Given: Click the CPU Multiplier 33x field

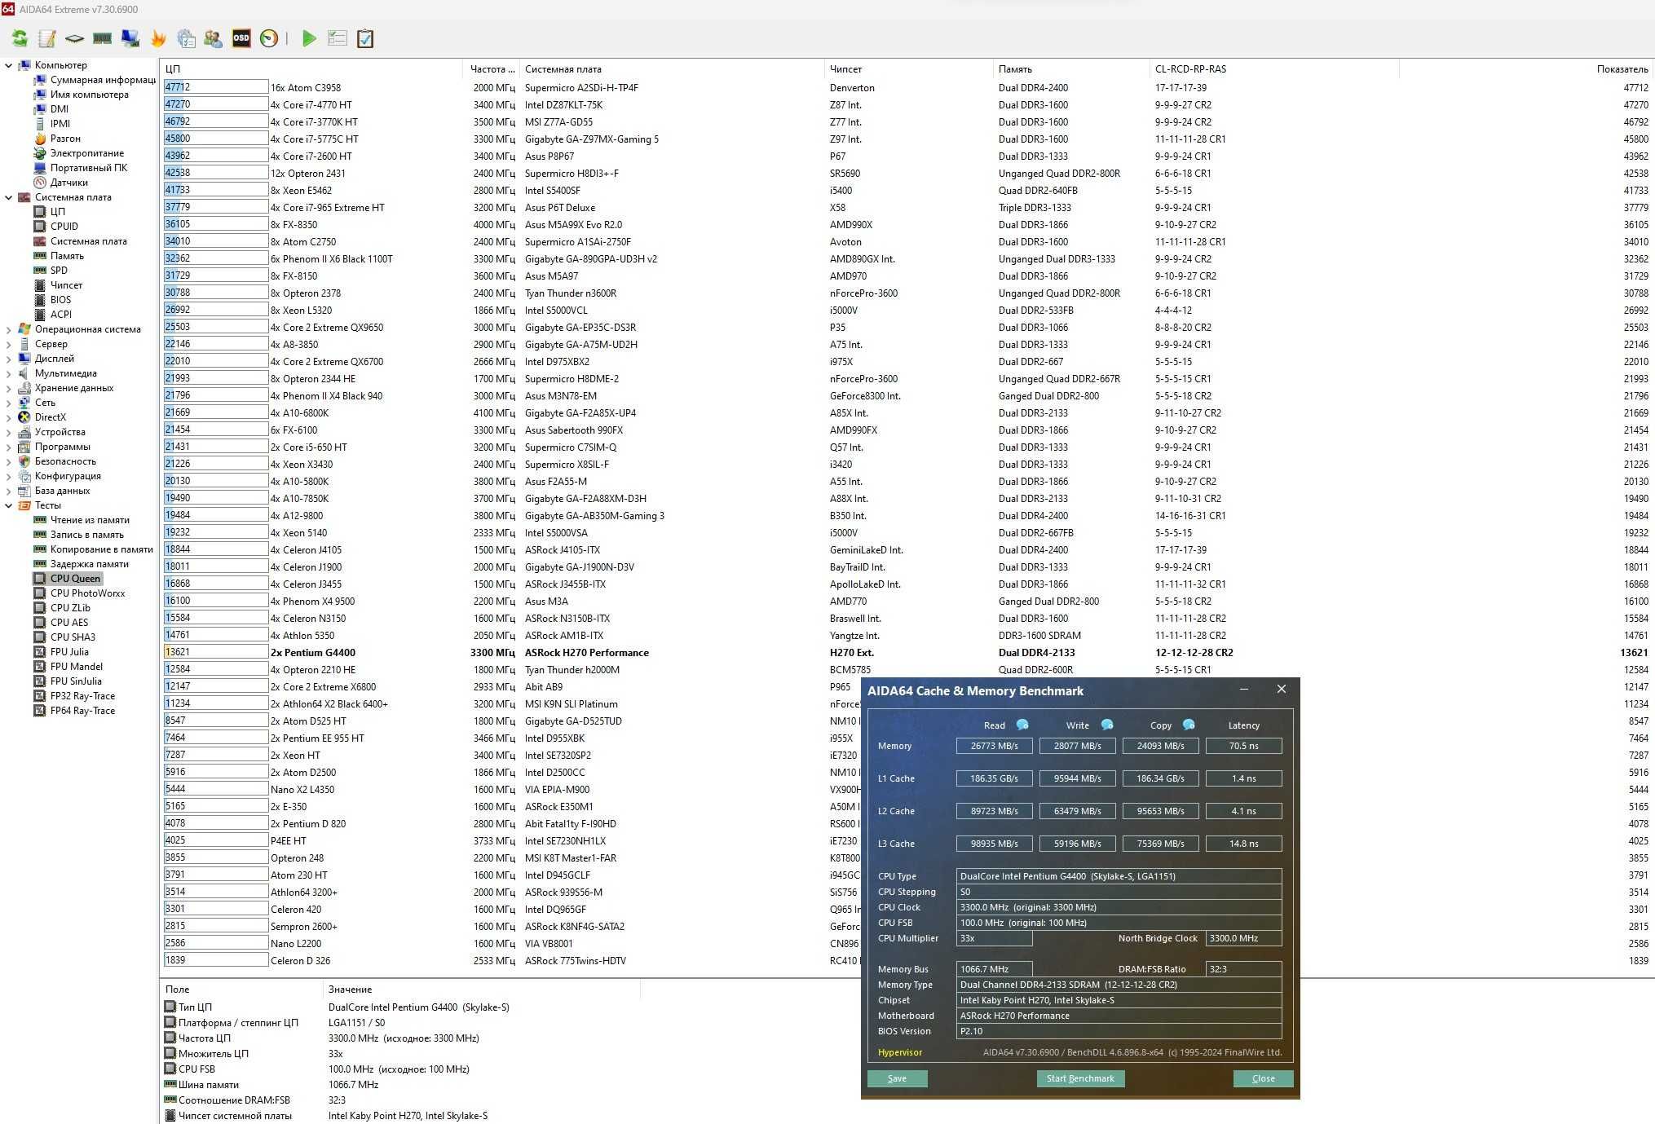Looking at the screenshot, I should [x=994, y=938].
